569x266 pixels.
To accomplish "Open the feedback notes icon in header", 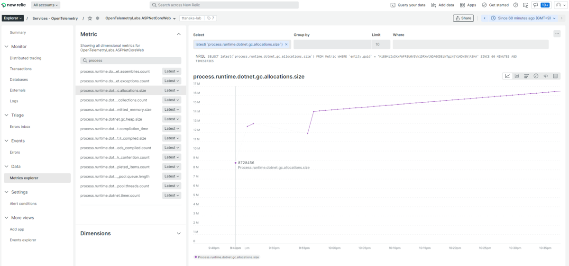I will (x=525, y=5).
